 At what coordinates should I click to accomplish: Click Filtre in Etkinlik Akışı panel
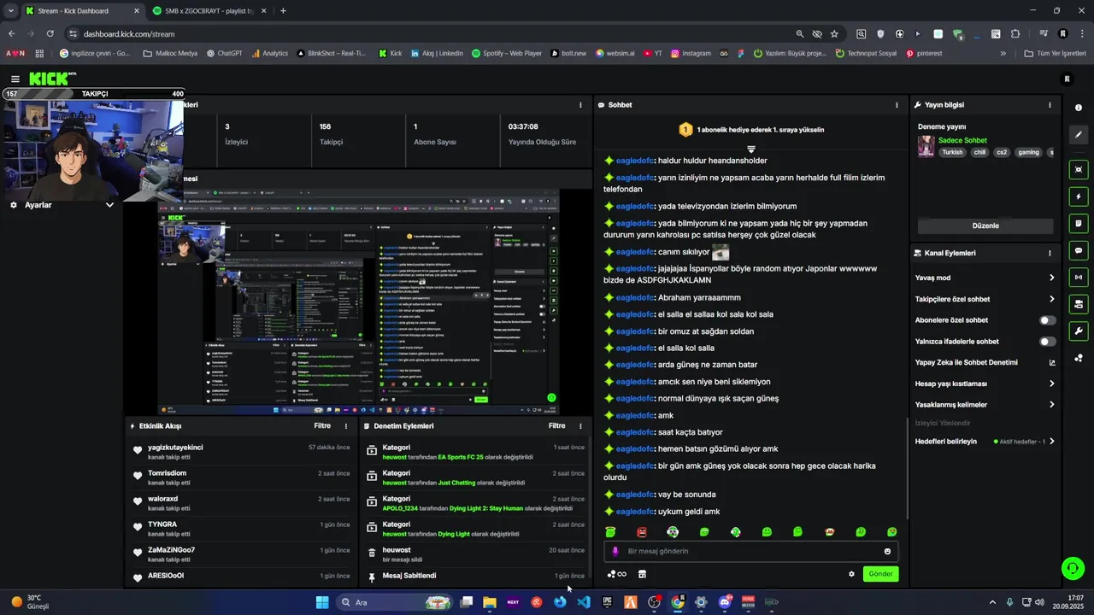[x=322, y=425]
